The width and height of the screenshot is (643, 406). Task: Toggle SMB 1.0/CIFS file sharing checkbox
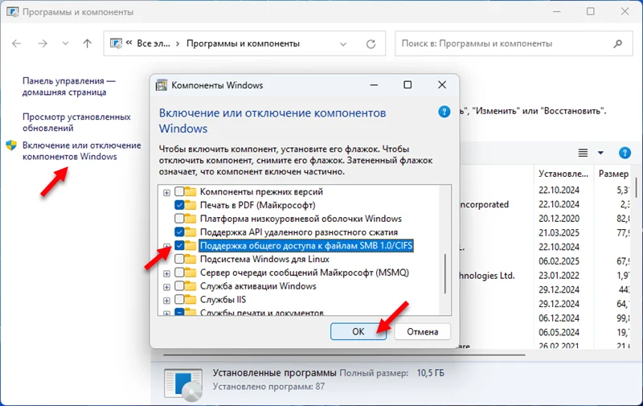tap(179, 246)
